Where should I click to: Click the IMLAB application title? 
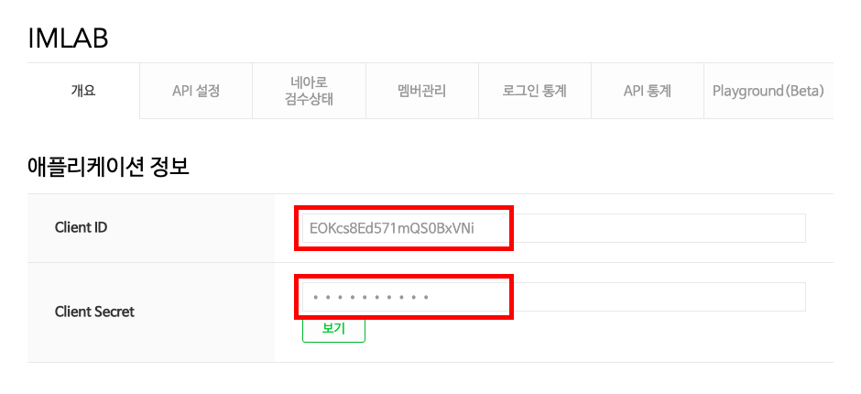pos(69,38)
